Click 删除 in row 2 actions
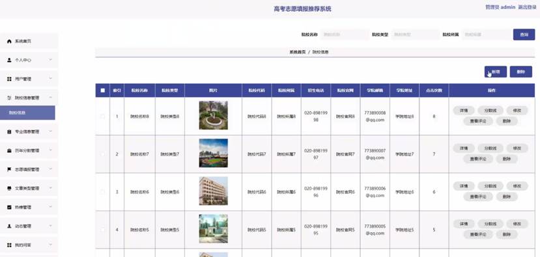540x257 pixels. click(x=506, y=159)
